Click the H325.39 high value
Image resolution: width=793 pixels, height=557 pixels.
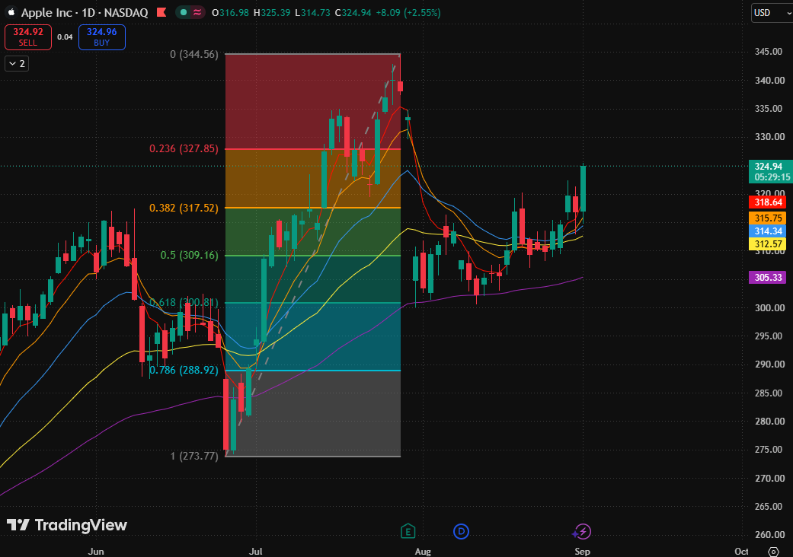pos(272,13)
